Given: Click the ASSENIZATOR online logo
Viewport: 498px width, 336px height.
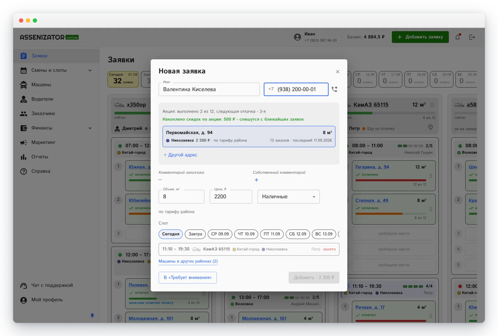Looking at the screenshot, I should coord(49,37).
